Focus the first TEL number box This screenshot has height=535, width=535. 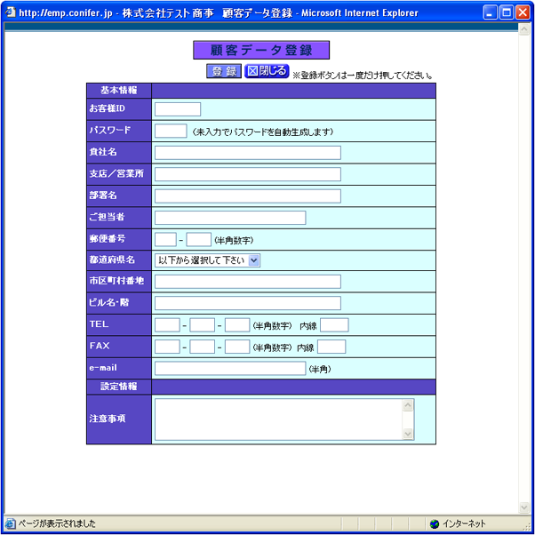click(x=167, y=325)
